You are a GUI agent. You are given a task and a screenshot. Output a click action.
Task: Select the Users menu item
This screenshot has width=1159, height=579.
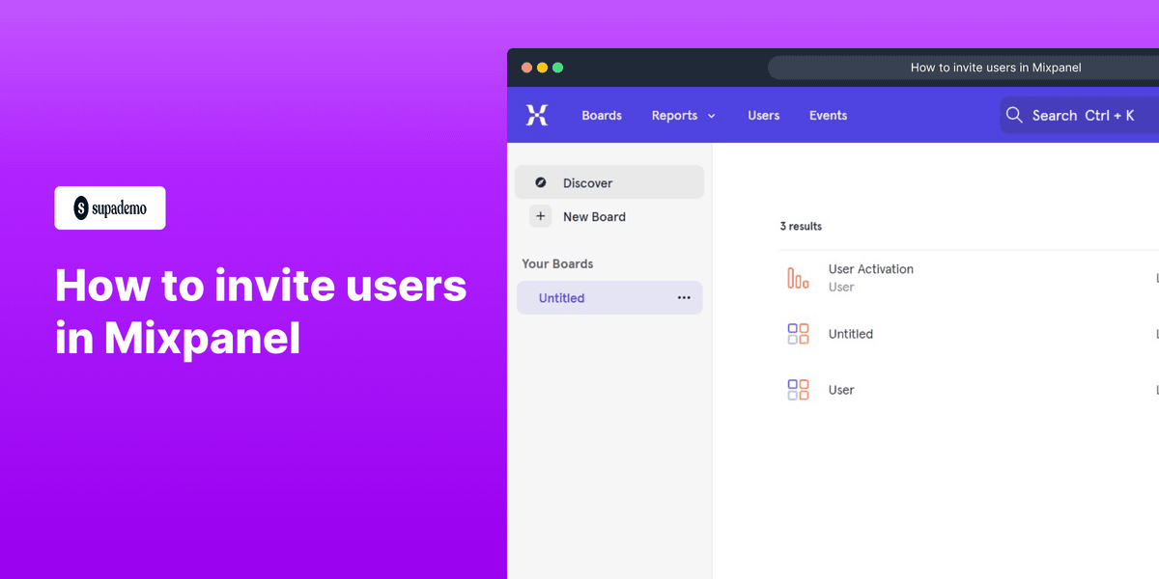tap(763, 115)
